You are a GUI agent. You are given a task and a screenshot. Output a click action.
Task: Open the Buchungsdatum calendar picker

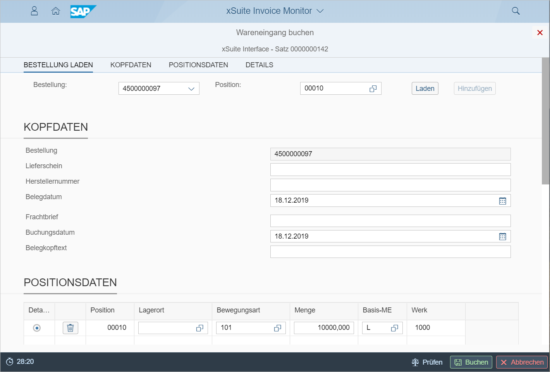tap(502, 237)
